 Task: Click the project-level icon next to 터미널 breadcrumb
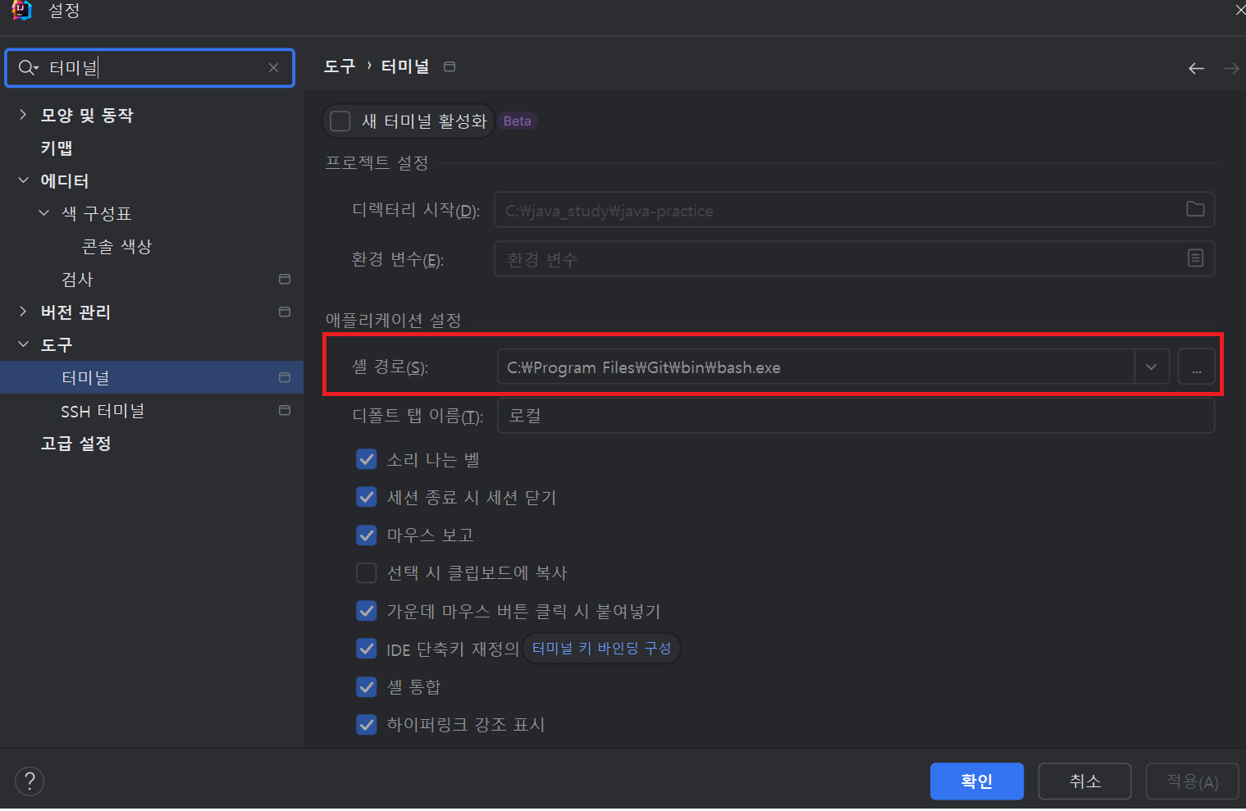(450, 66)
